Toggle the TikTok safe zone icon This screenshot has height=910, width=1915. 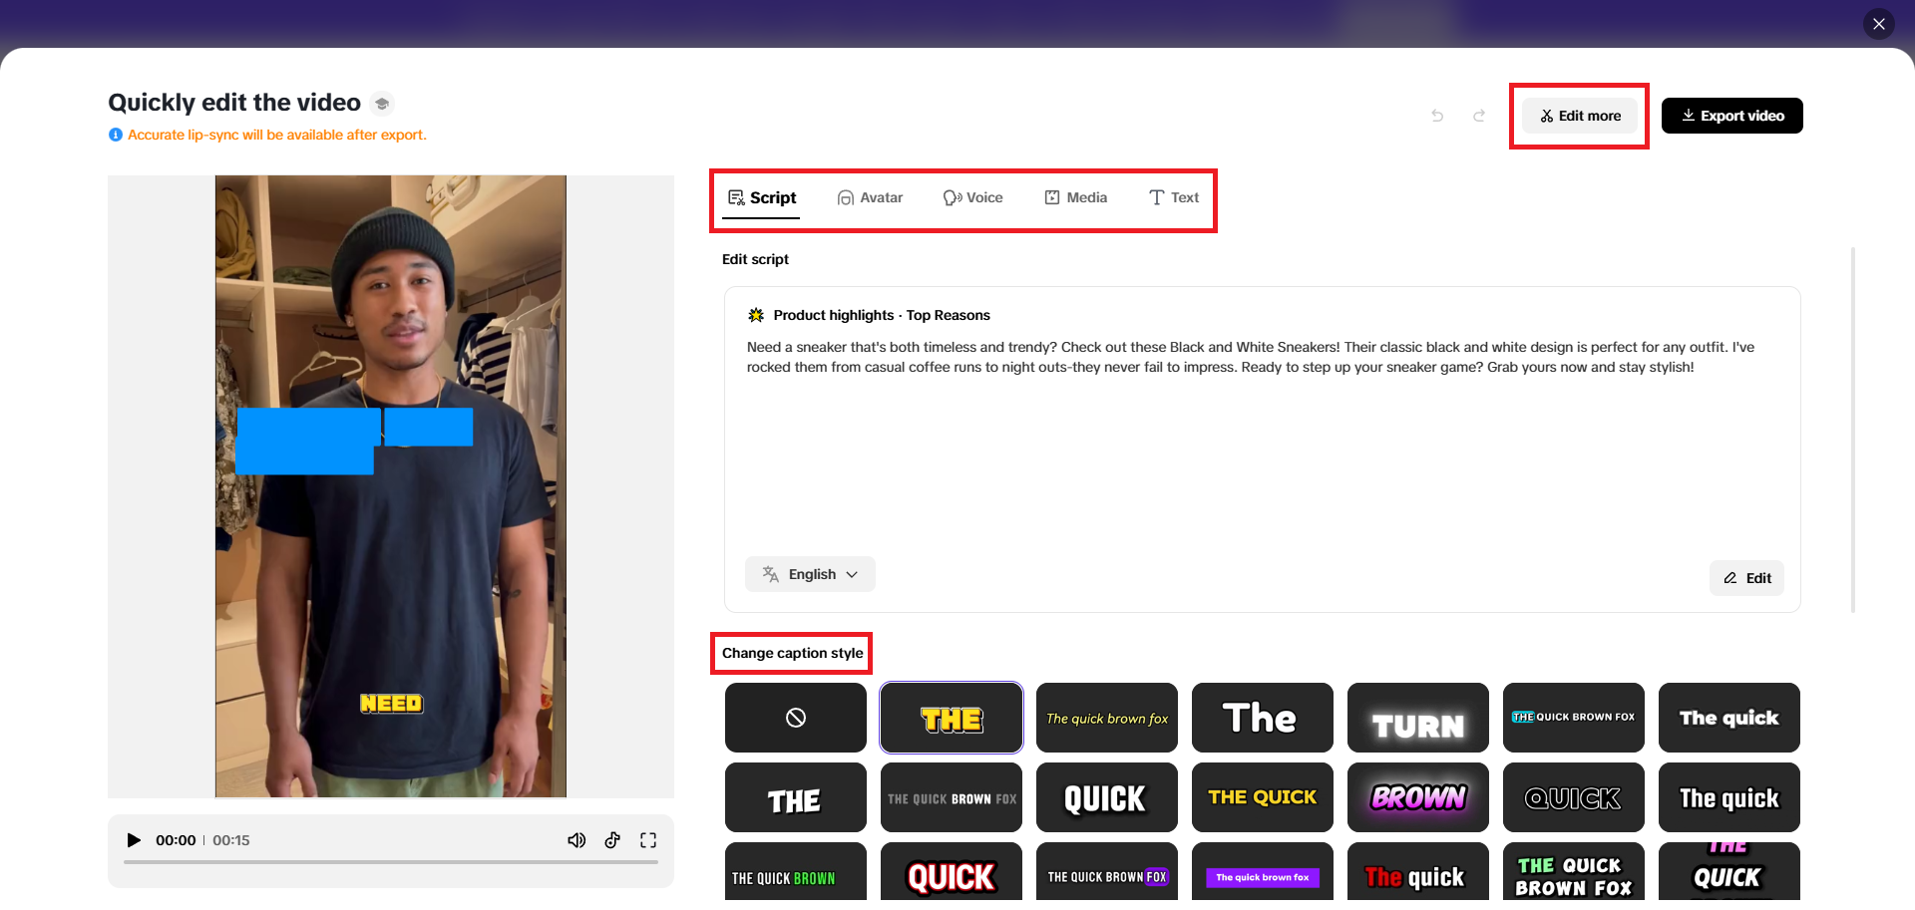[x=612, y=840]
